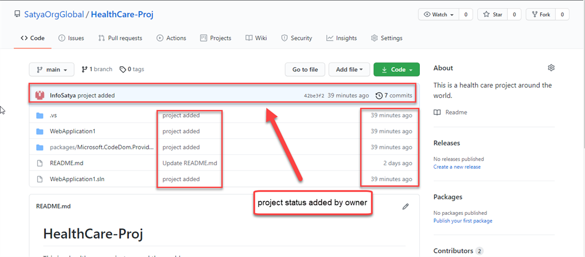585x257 pixels.
Task: Click 'Create a new release' link
Action: coord(457,167)
